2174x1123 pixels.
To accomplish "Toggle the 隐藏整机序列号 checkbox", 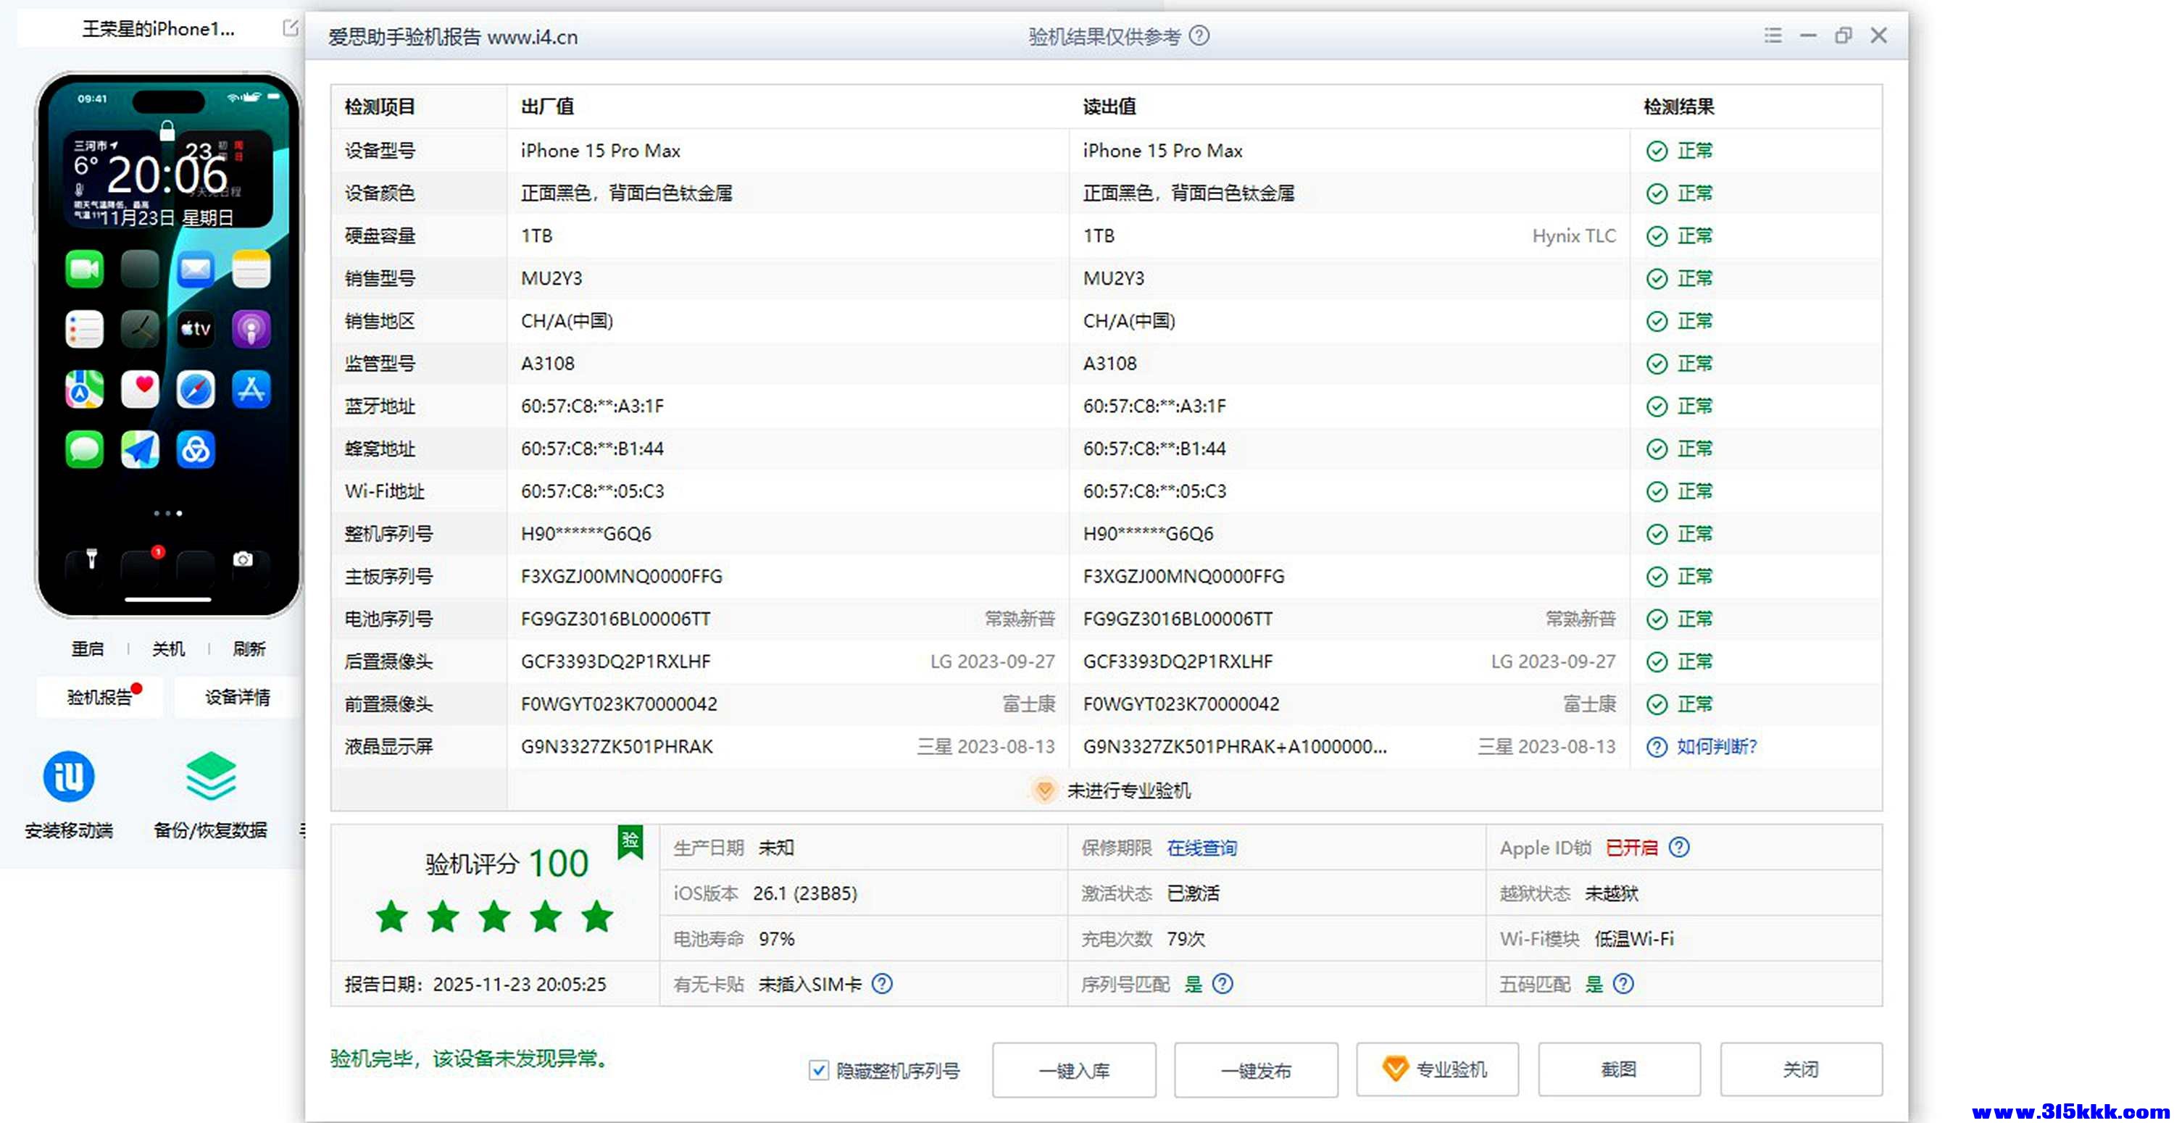I will click(x=817, y=1070).
